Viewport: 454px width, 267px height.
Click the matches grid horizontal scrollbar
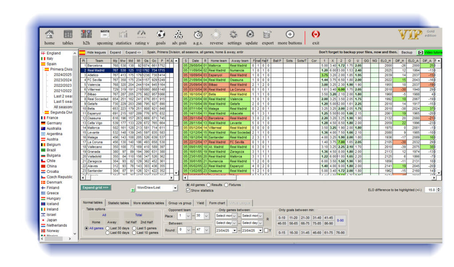click(x=309, y=178)
